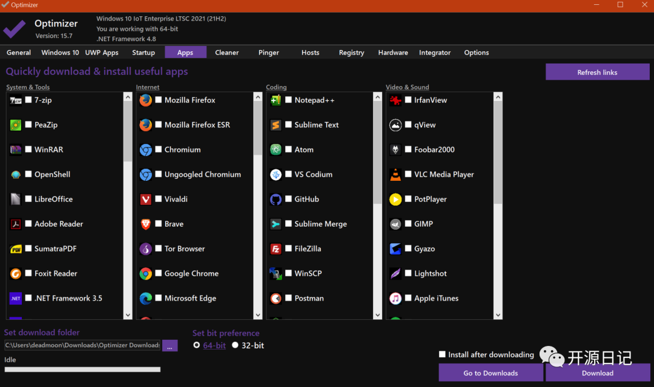Click the Optimizer checkmark logo

tap(15, 29)
